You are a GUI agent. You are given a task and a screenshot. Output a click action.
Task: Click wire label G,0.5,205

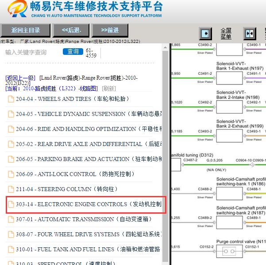tap(214, 160)
